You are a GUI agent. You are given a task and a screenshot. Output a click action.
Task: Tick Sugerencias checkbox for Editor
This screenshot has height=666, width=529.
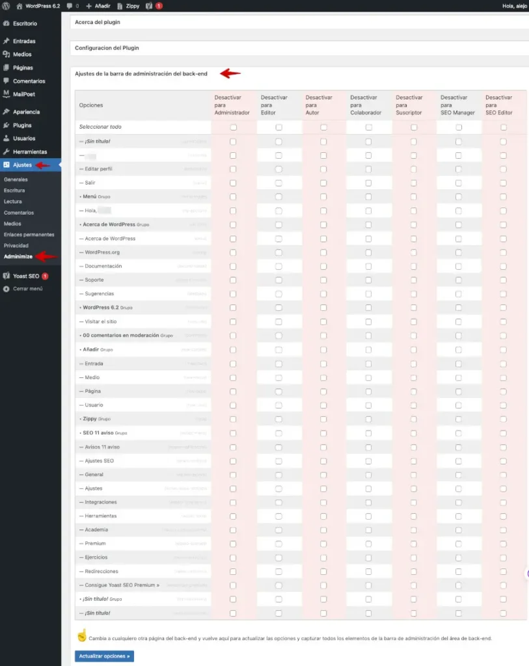(x=278, y=294)
